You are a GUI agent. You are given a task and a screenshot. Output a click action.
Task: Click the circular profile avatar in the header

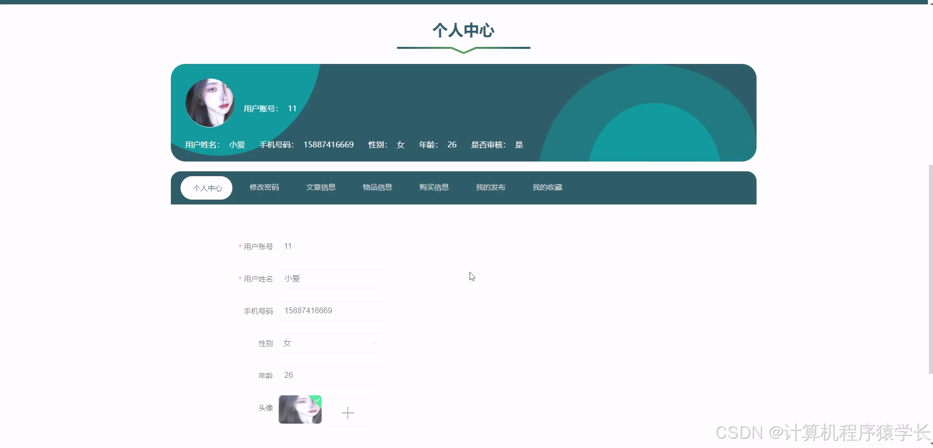coord(209,103)
